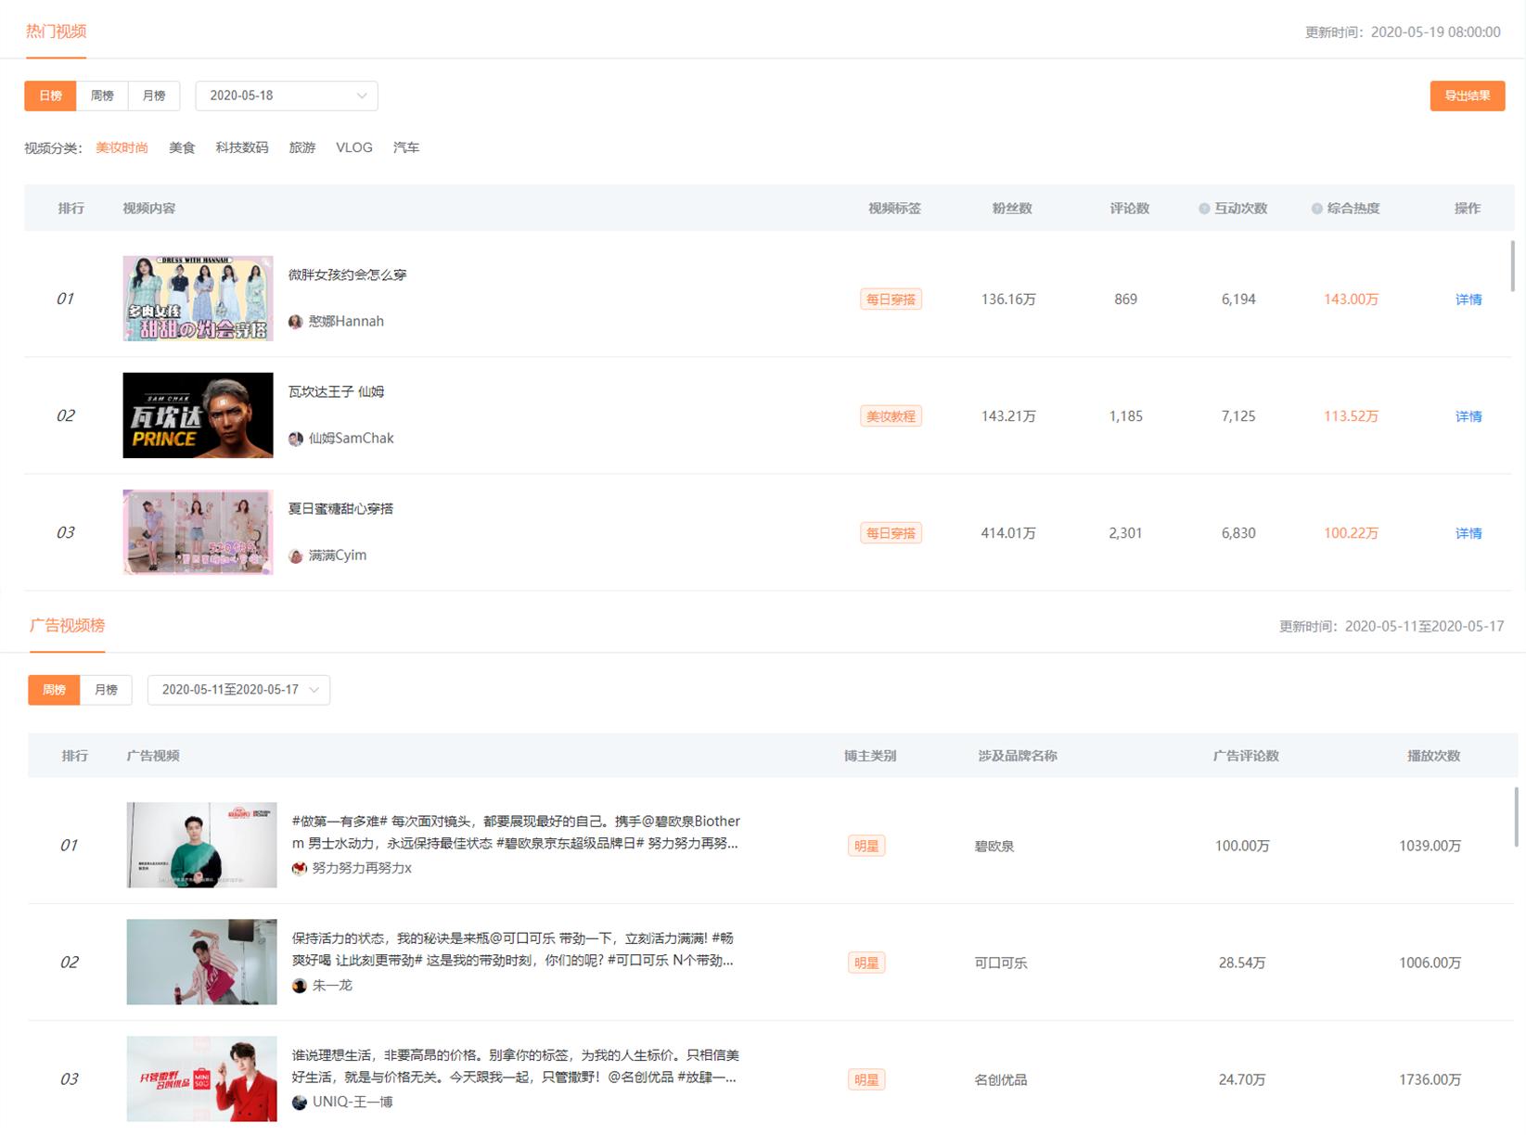Screen dimensions: 1526x1135
Task: Click the avatar of 满满Cyim
Action: click(296, 555)
